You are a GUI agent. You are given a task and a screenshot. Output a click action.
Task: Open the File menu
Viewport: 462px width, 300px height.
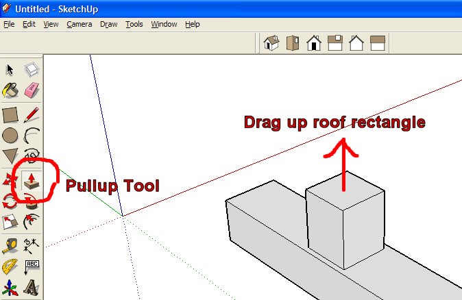point(9,24)
